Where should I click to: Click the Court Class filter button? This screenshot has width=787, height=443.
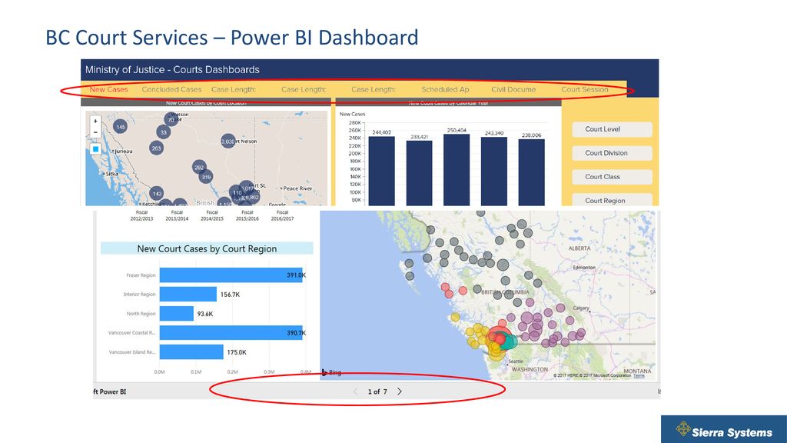pyautogui.click(x=613, y=177)
